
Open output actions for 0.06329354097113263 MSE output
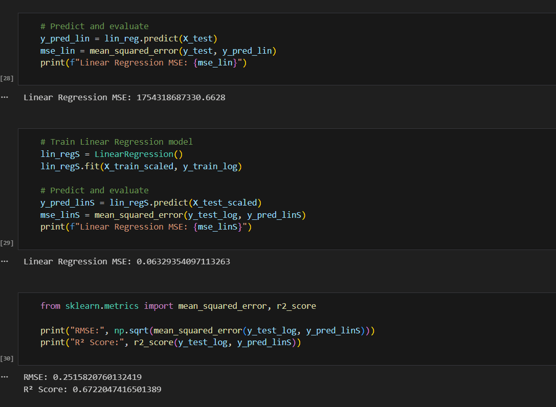[5, 262]
